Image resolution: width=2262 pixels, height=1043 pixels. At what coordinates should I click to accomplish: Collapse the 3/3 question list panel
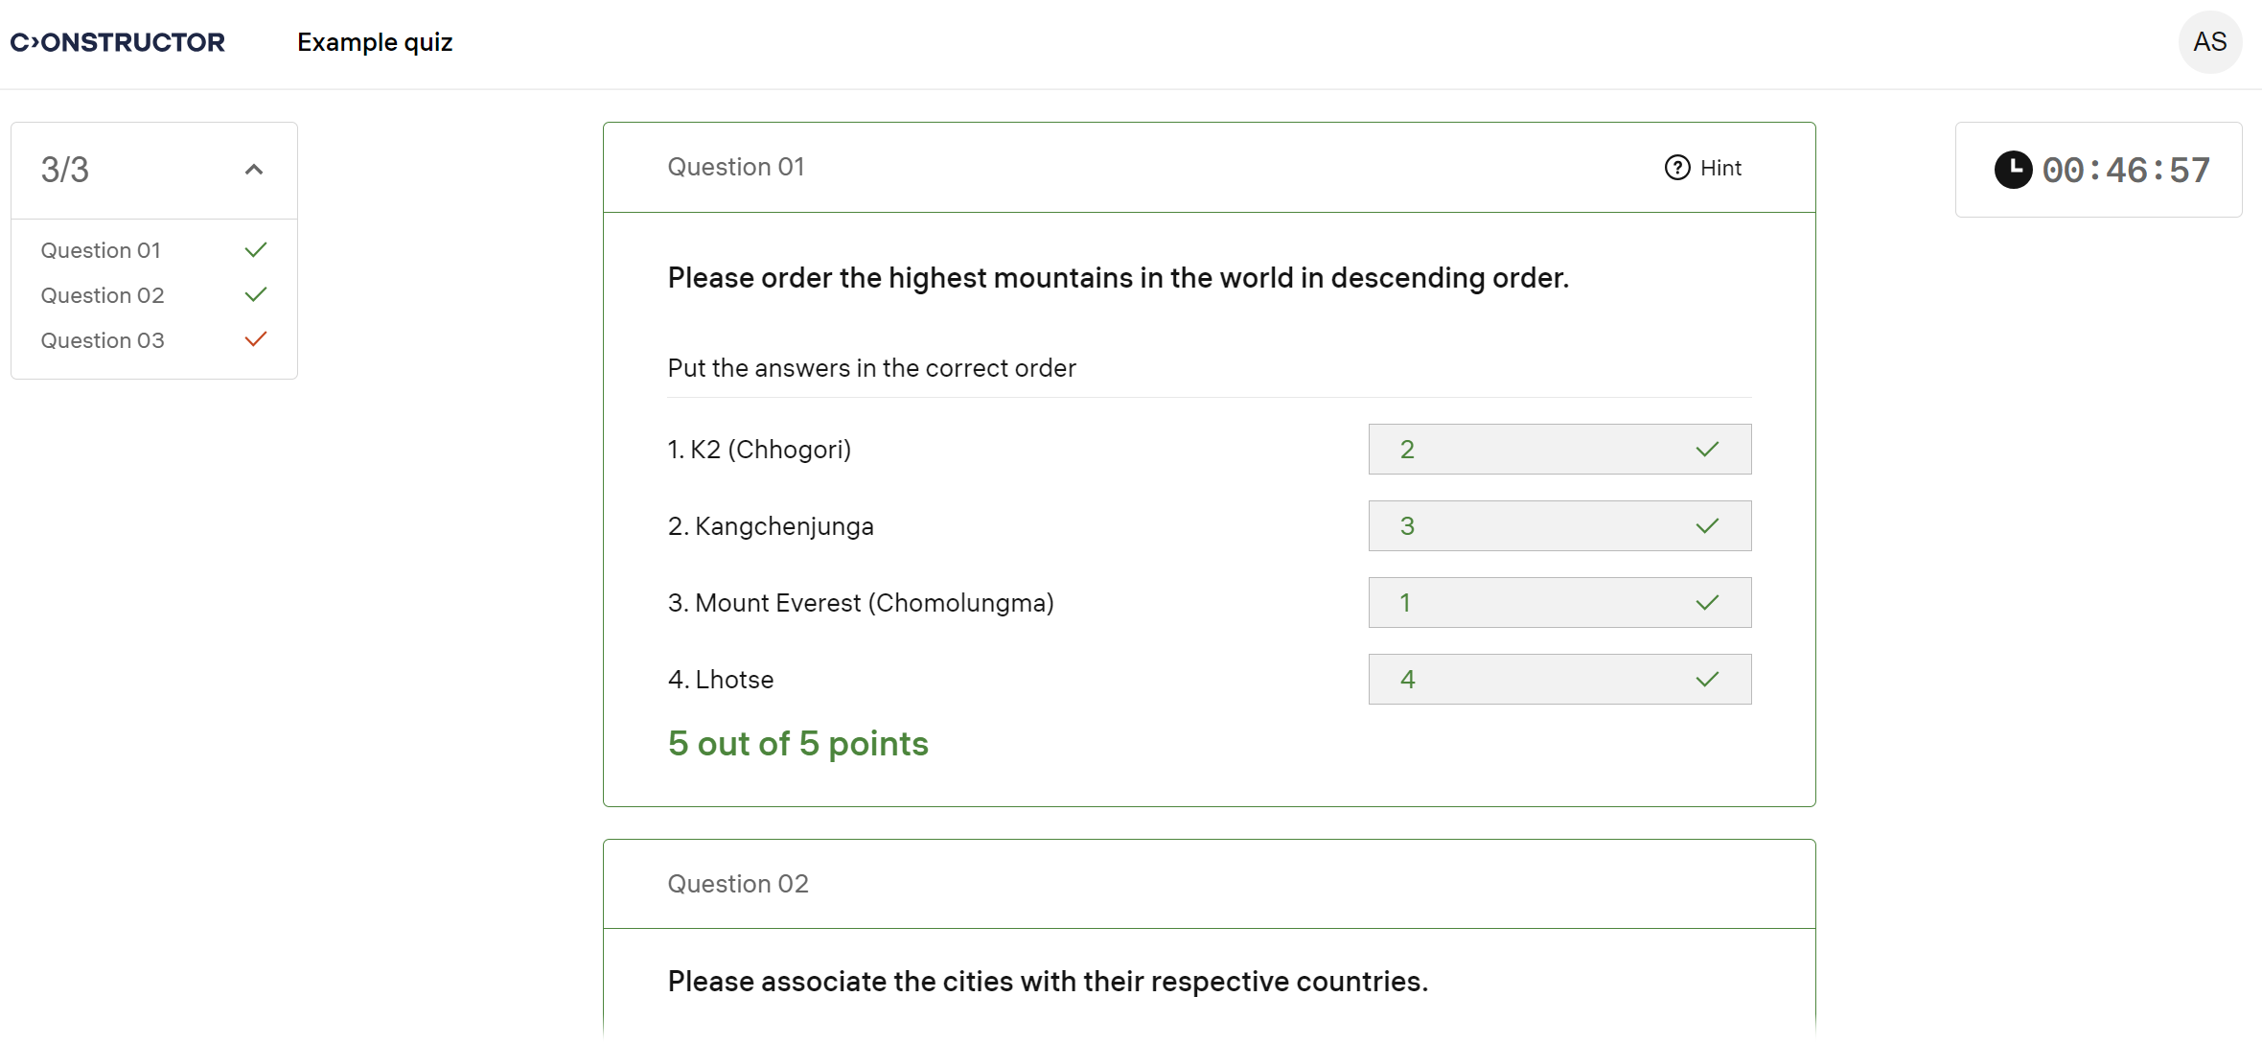(x=254, y=170)
